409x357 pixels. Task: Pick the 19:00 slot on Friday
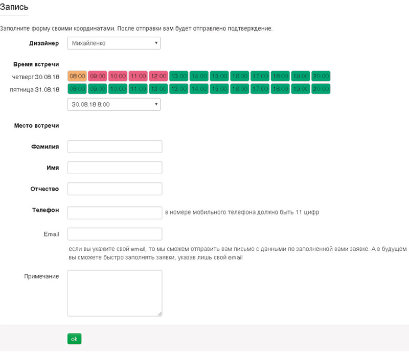point(301,89)
